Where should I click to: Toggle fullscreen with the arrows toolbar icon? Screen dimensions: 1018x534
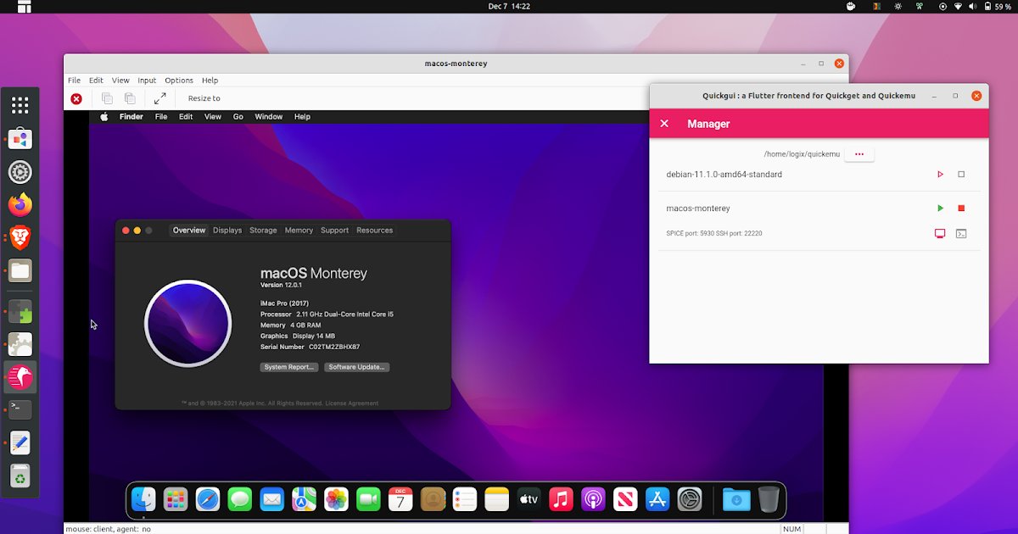[x=160, y=98]
